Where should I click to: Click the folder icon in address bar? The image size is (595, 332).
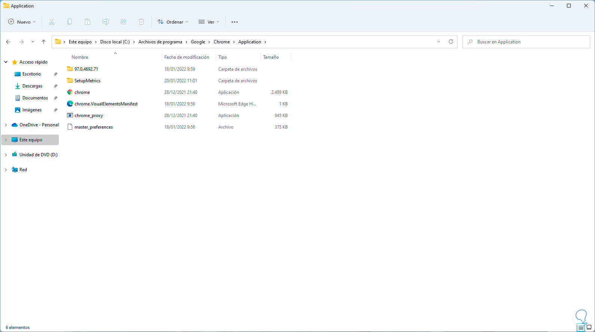pyautogui.click(x=58, y=42)
